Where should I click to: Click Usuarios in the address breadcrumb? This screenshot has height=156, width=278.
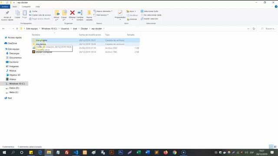click(65, 29)
